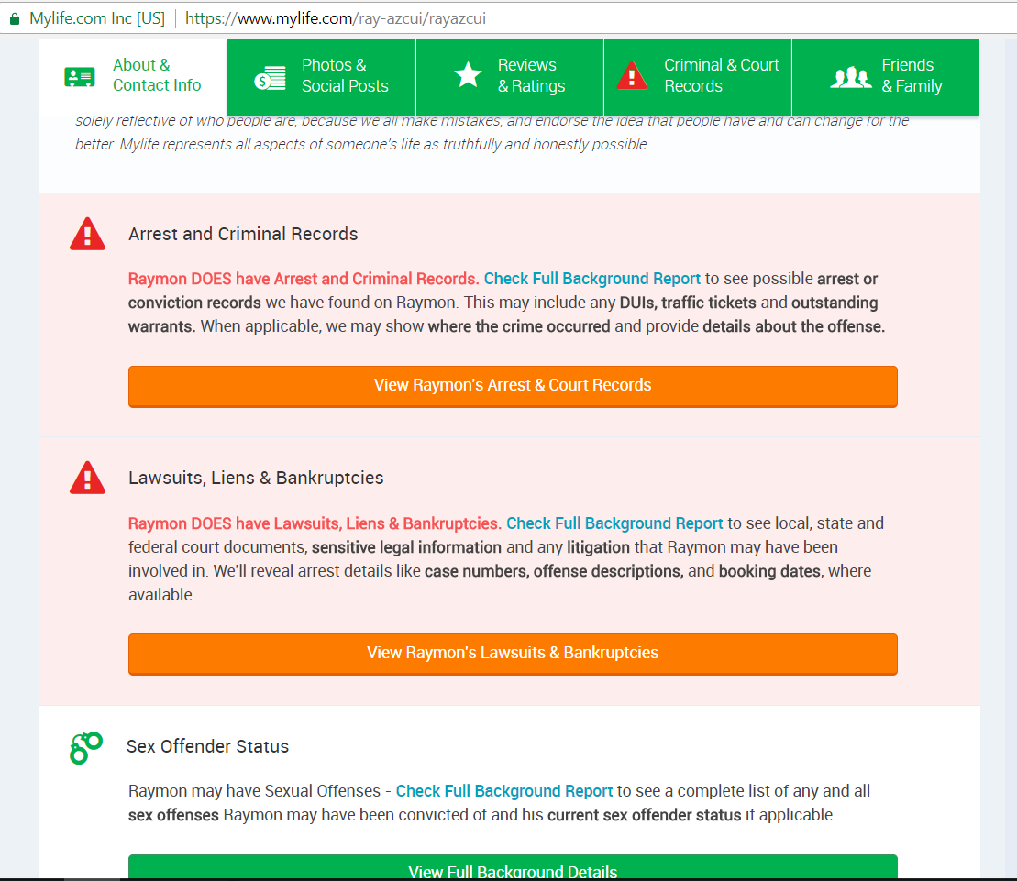Select the Friends & Family tab

click(886, 76)
